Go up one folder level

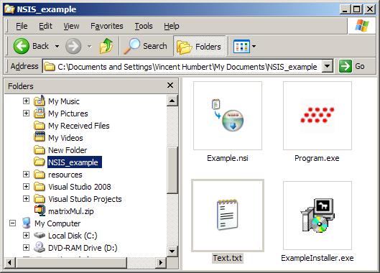click(106, 46)
